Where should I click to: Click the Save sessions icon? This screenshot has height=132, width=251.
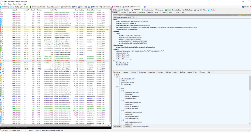point(82,6)
